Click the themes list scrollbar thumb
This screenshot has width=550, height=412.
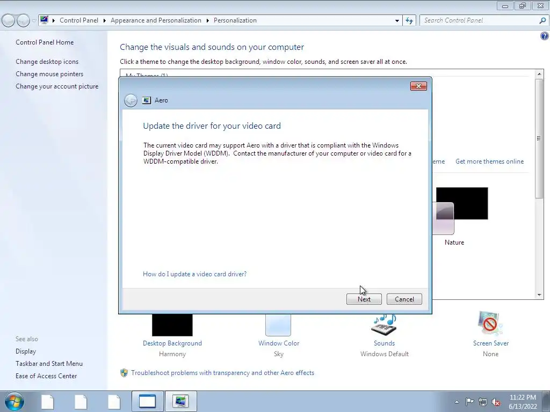539,139
